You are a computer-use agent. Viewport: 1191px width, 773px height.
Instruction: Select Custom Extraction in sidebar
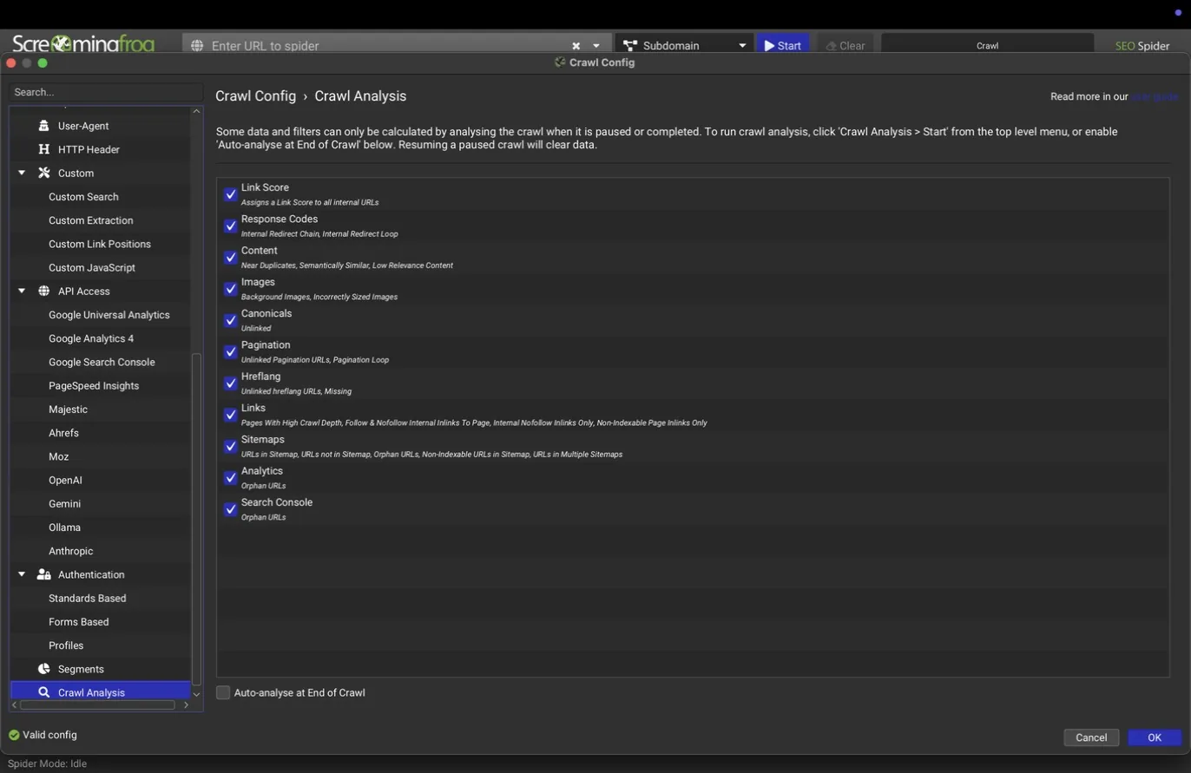(91, 220)
